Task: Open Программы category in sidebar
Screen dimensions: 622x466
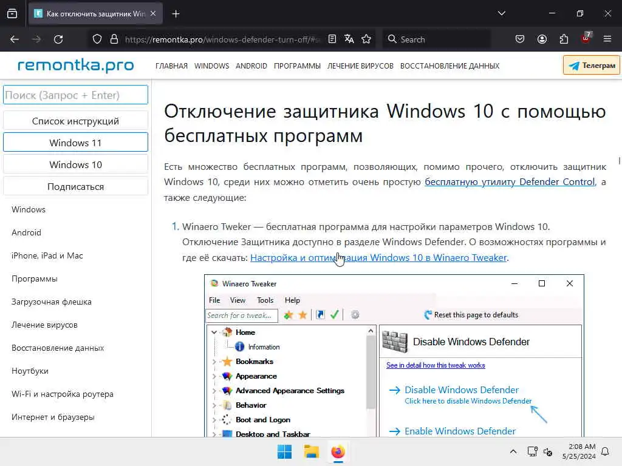Action: point(35,279)
